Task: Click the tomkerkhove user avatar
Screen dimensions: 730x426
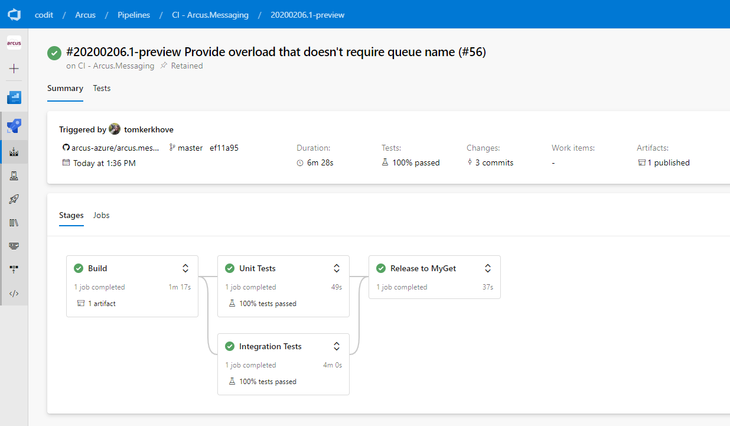Action: (115, 129)
